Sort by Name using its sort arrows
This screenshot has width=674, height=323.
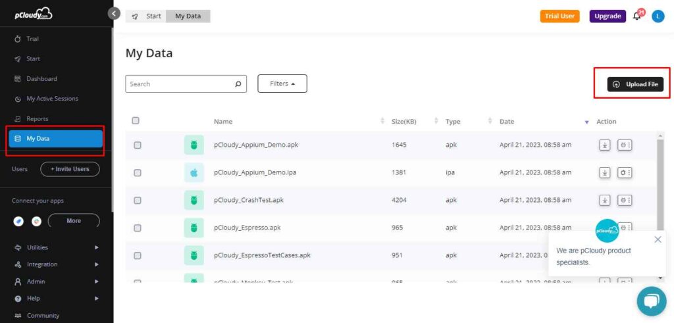point(382,121)
